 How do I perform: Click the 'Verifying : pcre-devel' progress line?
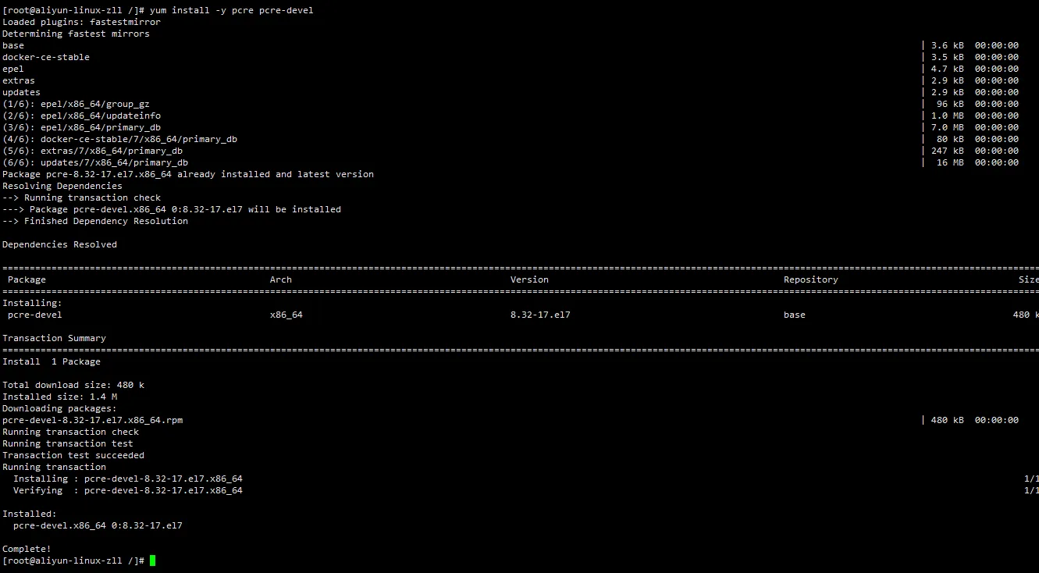pyautogui.click(x=128, y=490)
